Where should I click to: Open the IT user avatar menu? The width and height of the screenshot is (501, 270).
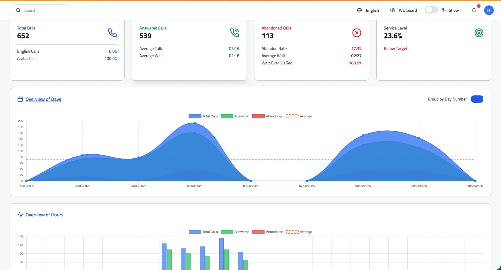489,10
